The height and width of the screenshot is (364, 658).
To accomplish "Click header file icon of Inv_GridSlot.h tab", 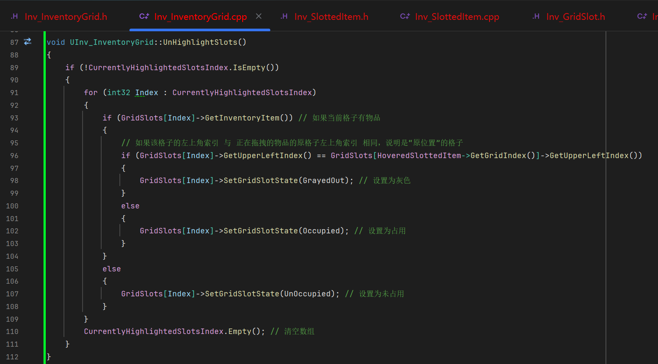I will tap(536, 16).
